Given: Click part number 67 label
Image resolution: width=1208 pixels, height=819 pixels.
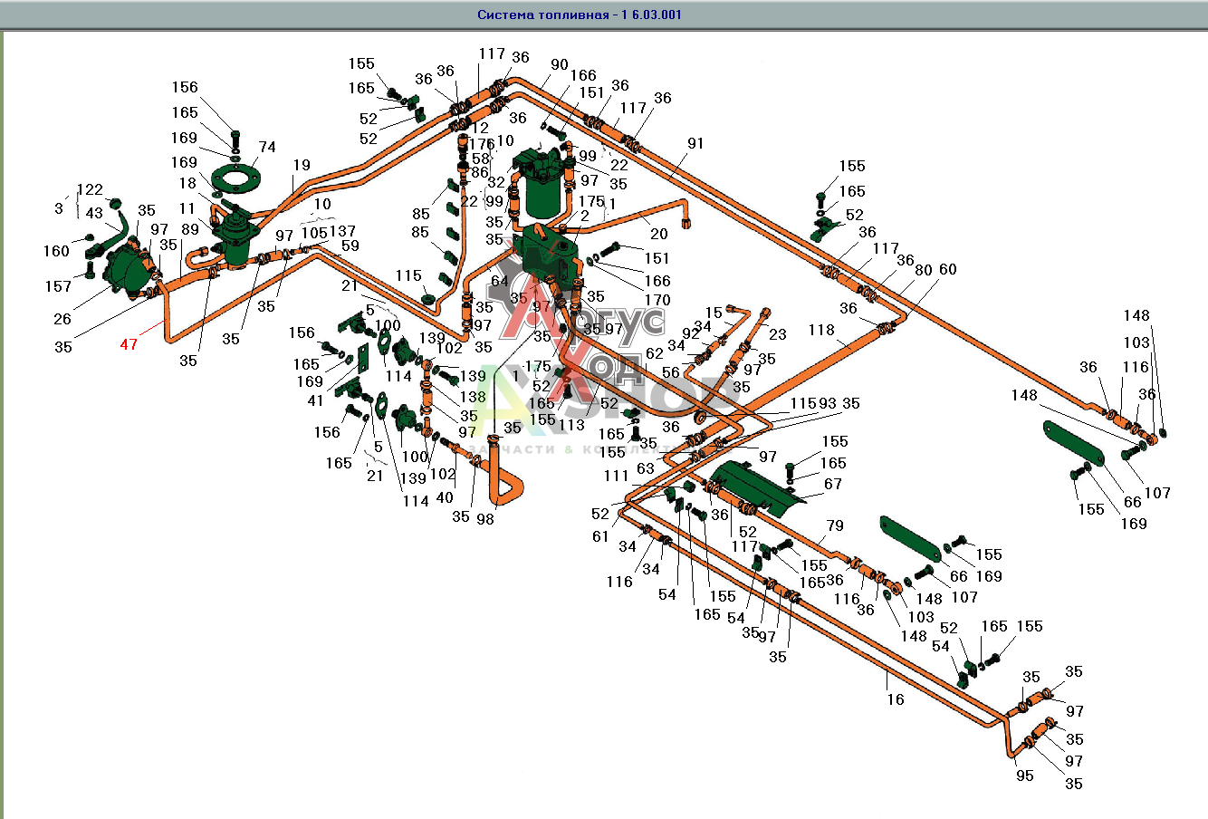Looking at the screenshot, I should (x=833, y=485).
